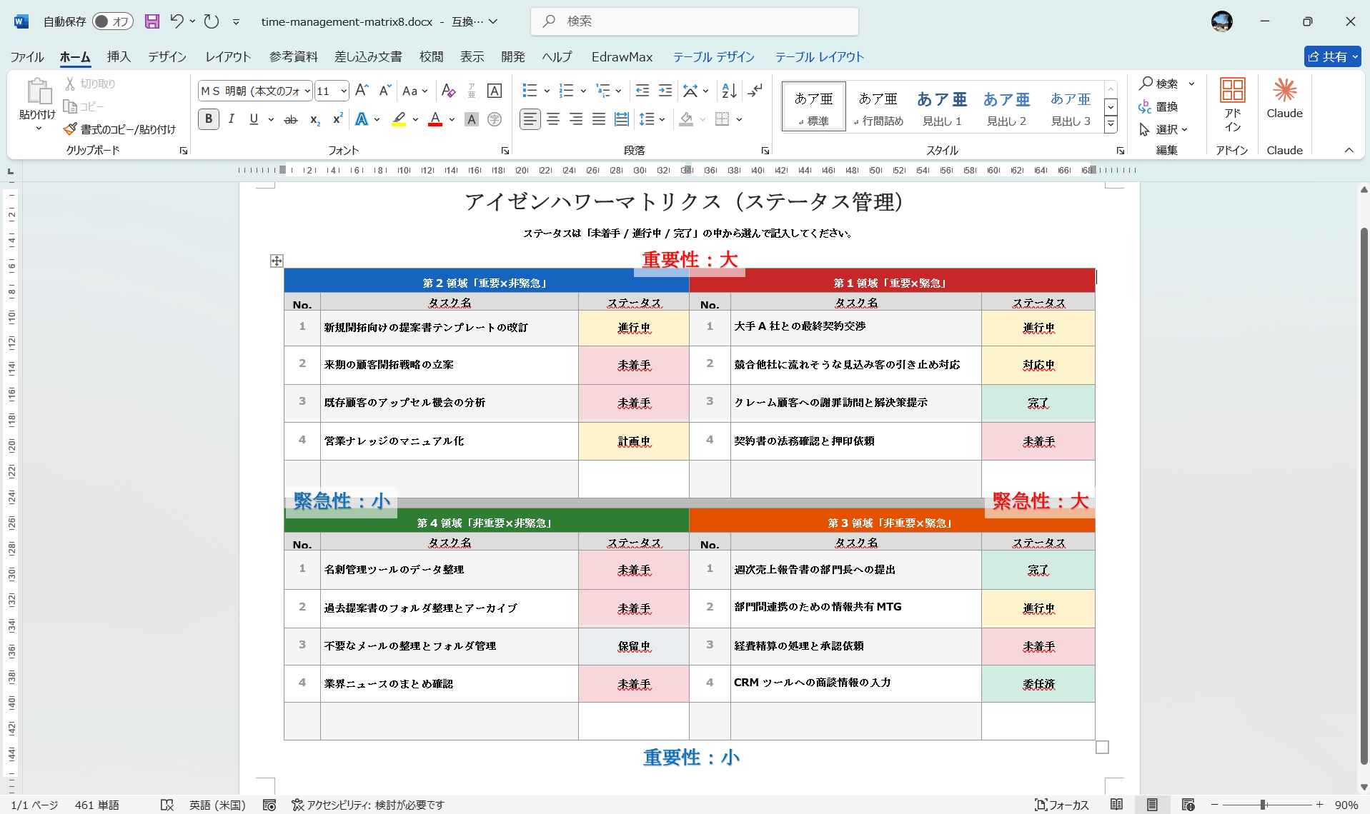This screenshot has width=1370, height=814.
Task: Click the zoom slider handle
Action: click(x=1264, y=805)
